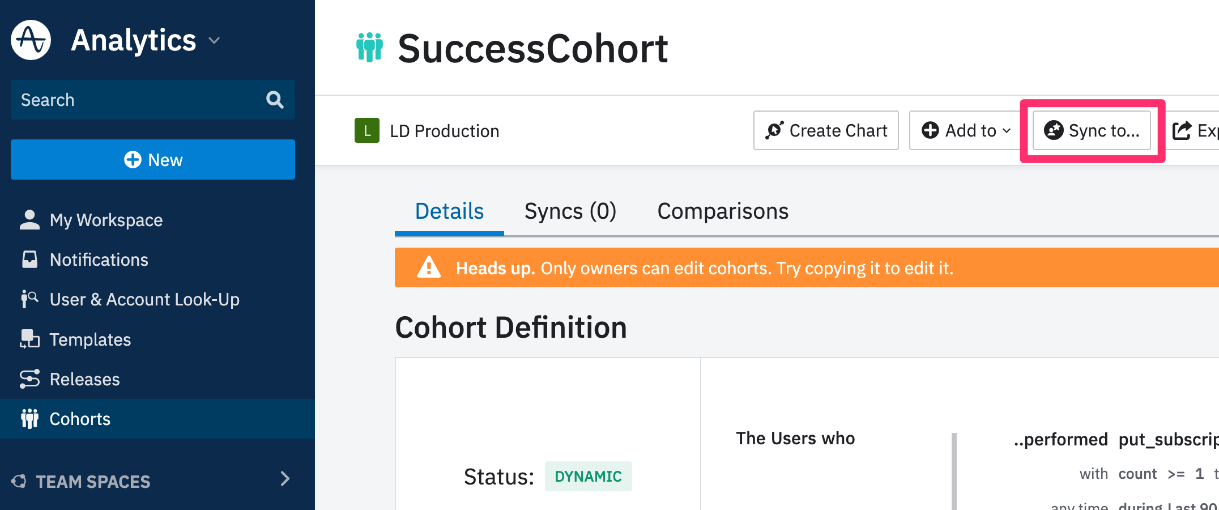Viewport: 1219px width, 510px height.
Task: Open the Comparisons tab
Action: [722, 211]
